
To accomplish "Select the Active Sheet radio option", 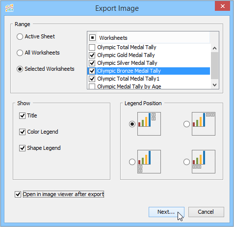I will [x=20, y=36].
